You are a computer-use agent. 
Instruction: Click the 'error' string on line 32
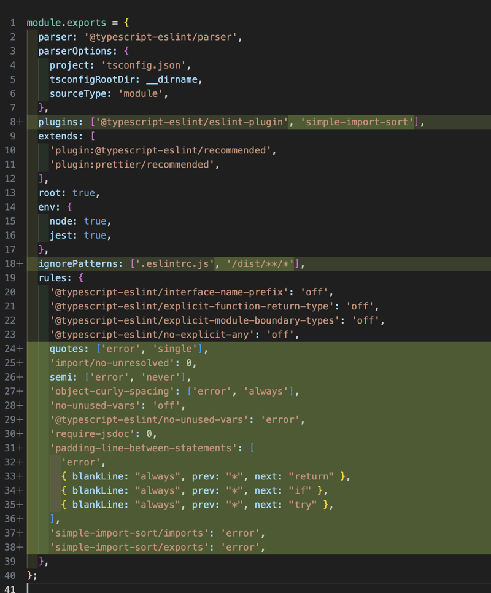(81, 462)
